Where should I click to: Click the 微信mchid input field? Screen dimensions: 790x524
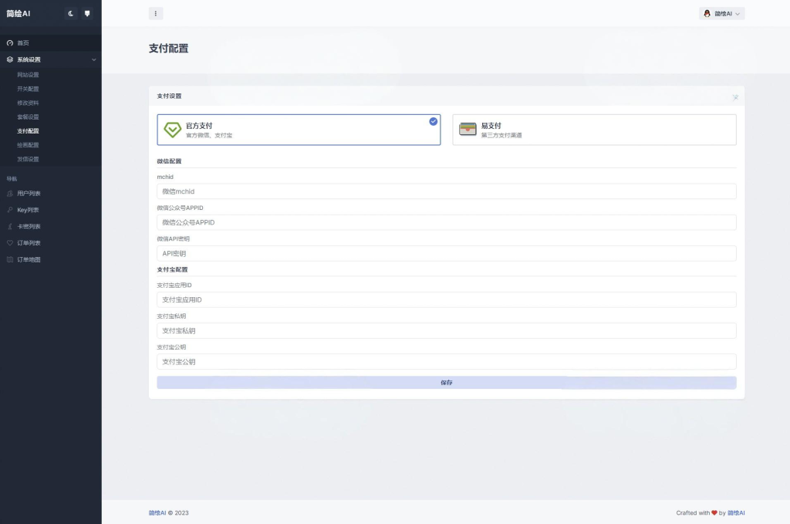(446, 191)
